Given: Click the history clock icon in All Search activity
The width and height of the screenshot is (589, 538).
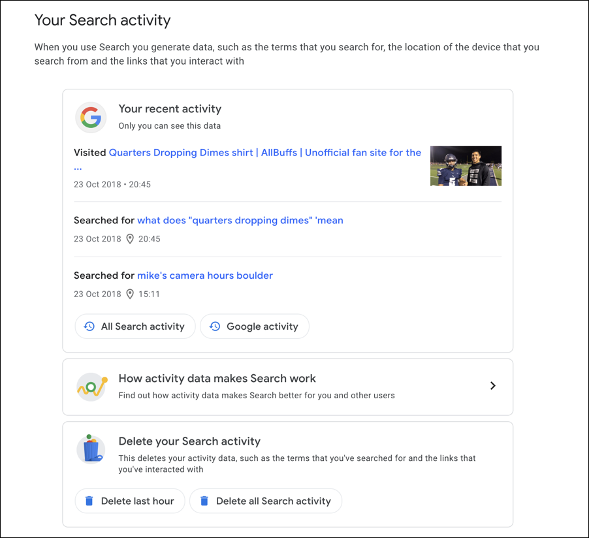Looking at the screenshot, I should point(89,326).
